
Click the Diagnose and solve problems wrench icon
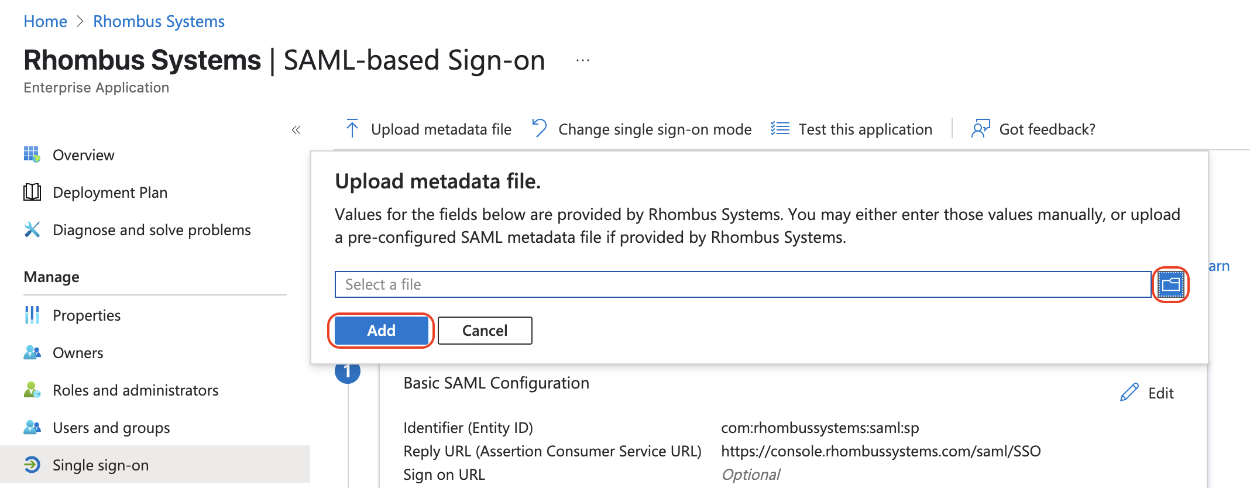tap(32, 230)
